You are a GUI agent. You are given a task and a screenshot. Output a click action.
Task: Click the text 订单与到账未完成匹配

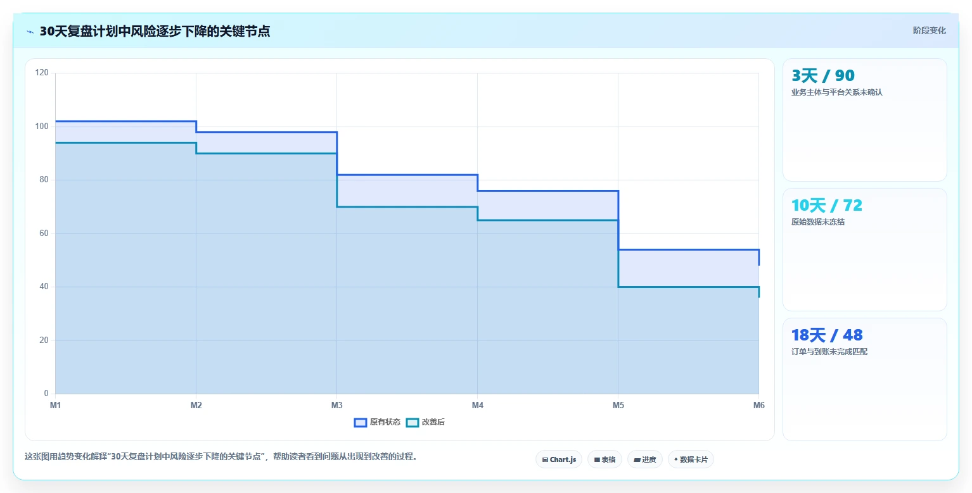point(829,352)
